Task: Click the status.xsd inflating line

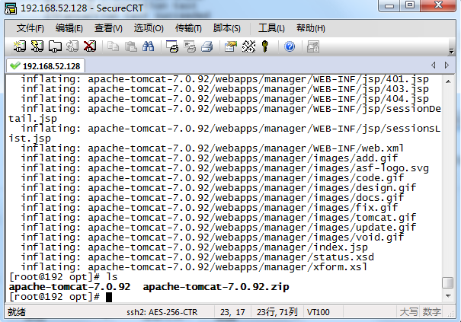Action: tap(197, 257)
